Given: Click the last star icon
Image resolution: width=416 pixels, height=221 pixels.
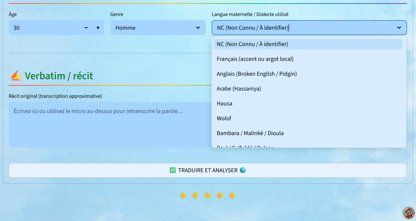Looking at the screenshot, I should click(232, 195).
